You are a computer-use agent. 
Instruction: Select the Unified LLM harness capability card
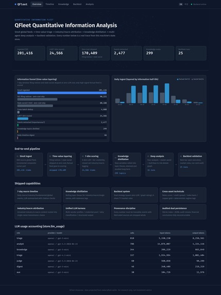tap(86, 212)
